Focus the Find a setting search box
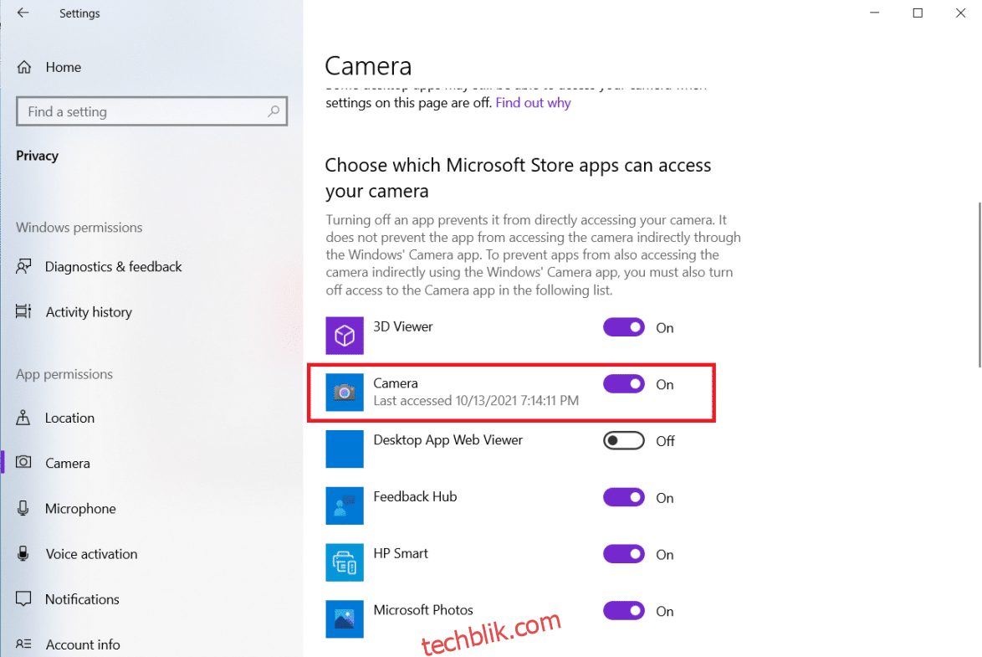982x657 pixels. [x=151, y=111]
